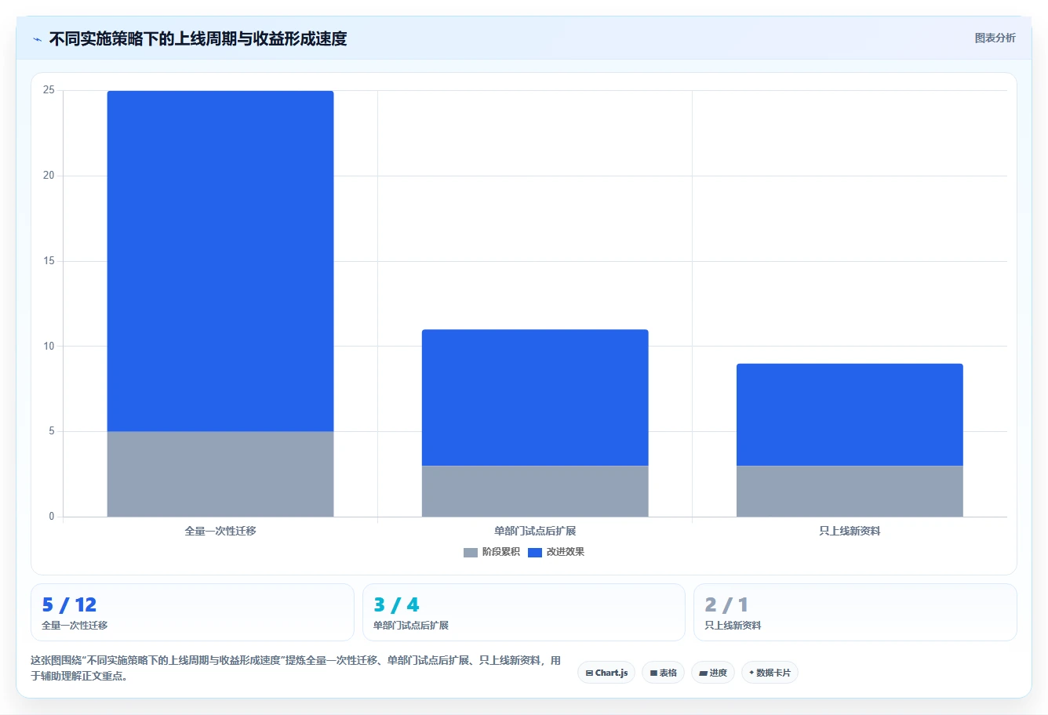Image resolution: width=1048 pixels, height=715 pixels.
Task: Click the gray bar segment for 单部门试点后扩展
Action: point(535,492)
